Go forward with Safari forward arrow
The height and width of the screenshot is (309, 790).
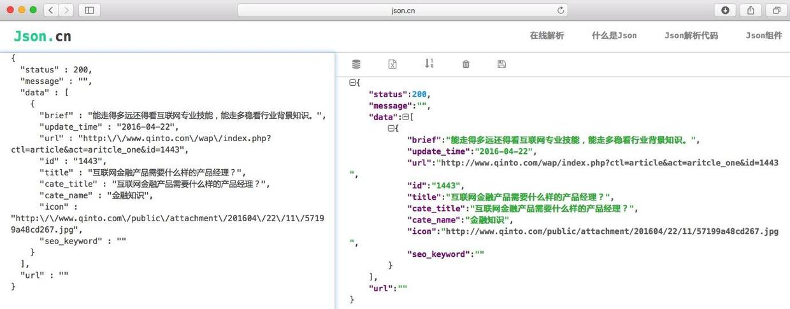point(66,10)
